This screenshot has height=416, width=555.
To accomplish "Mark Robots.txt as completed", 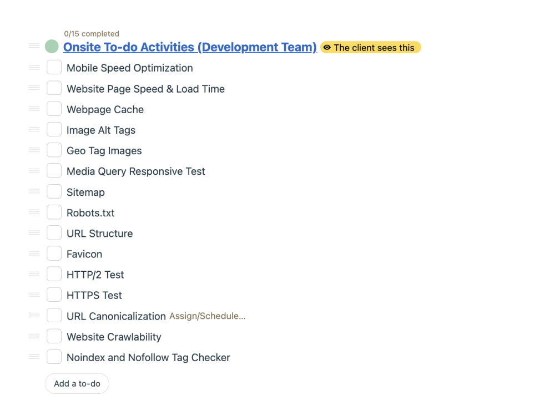I will (54, 212).
